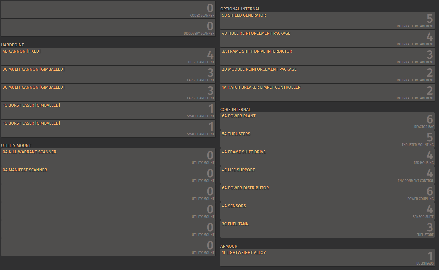Click the upper 3C Multi-Cannon [Gimballed] slot
Viewport: 439px width, 270px height.
(x=108, y=74)
